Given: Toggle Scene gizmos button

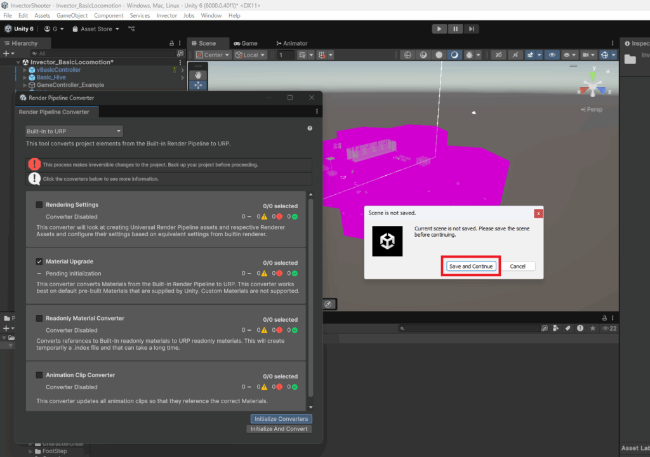Looking at the screenshot, I should pyautogui.click(x=605, y=55).
